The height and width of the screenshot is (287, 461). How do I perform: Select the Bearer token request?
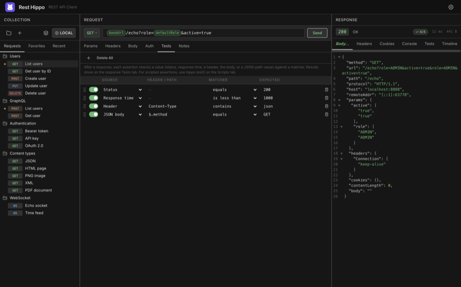pos(39,131)
